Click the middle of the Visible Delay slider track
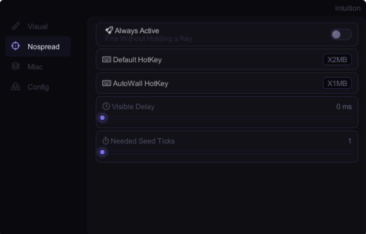This screenshot has width=366, height=234. [227, 118]
